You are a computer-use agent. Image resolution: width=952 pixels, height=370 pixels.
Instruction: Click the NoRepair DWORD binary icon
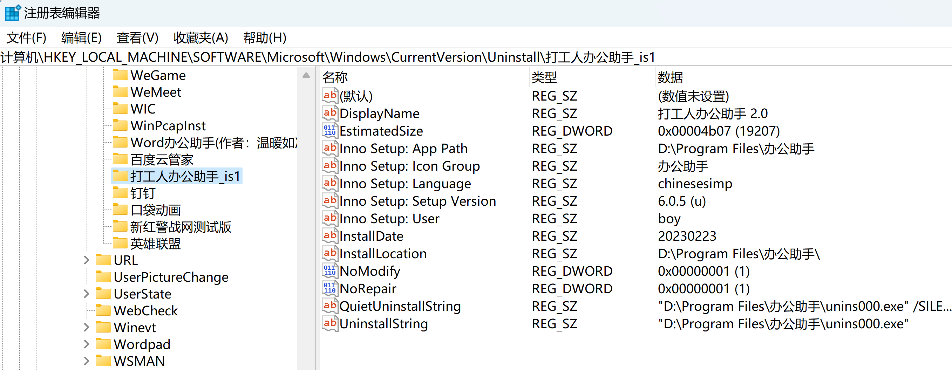329,288
